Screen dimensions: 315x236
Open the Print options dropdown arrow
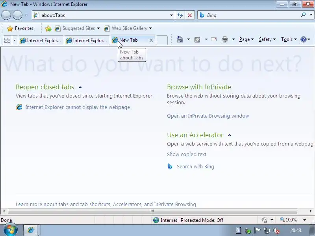pos(233,39)
